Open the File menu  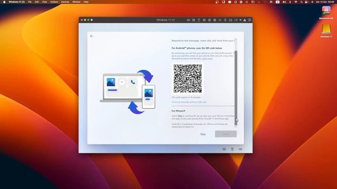click(29, 2)
